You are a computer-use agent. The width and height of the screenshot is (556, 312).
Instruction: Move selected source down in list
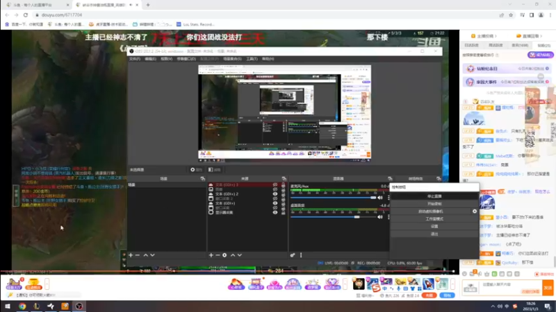240,255
